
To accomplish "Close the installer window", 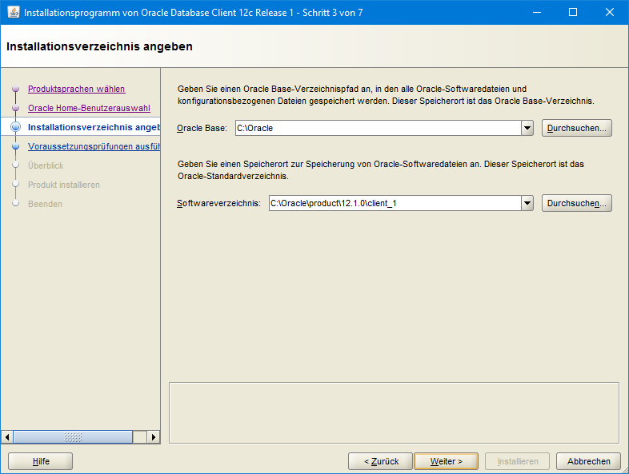I will pos(609,13).
